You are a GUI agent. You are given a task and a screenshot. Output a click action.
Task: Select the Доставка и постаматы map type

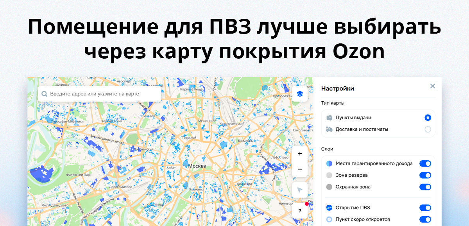tap(428, 129)
